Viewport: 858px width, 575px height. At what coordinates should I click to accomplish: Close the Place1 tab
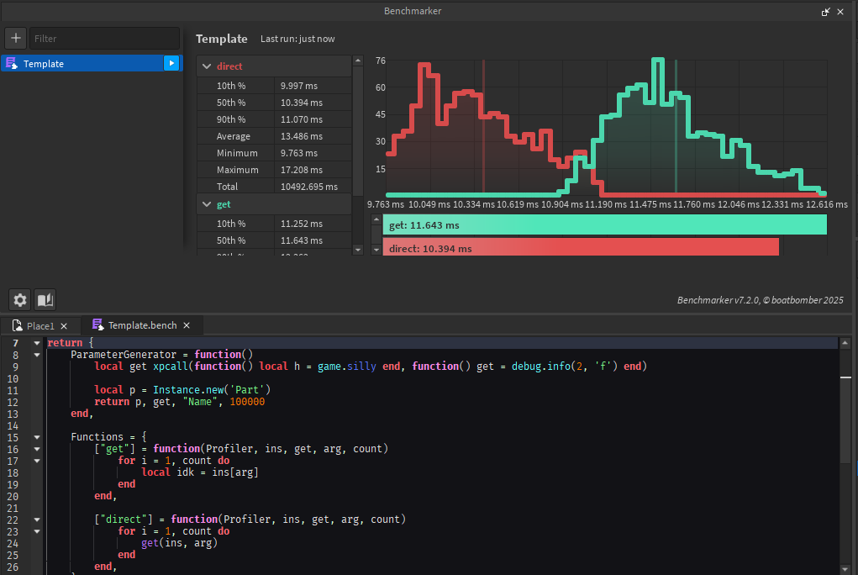tap(65, 325)
